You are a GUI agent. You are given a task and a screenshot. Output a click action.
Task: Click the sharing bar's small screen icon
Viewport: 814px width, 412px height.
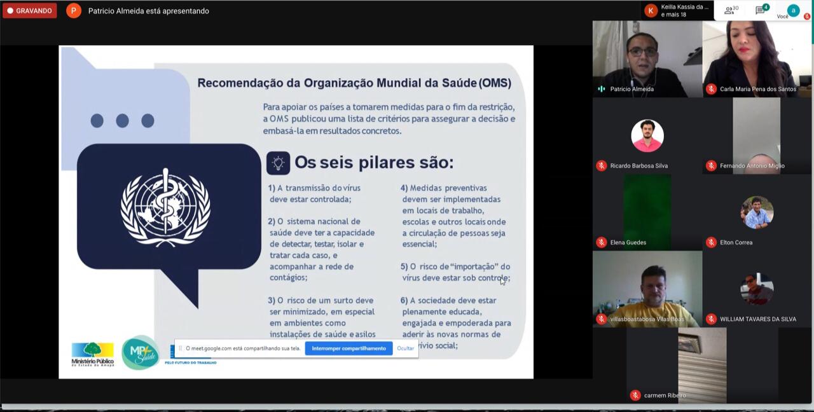coord(180,348)
